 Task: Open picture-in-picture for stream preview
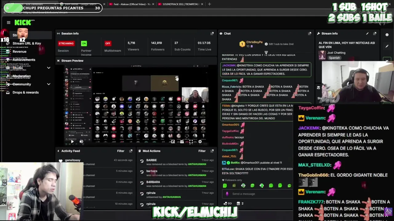(x=173, y=142)
